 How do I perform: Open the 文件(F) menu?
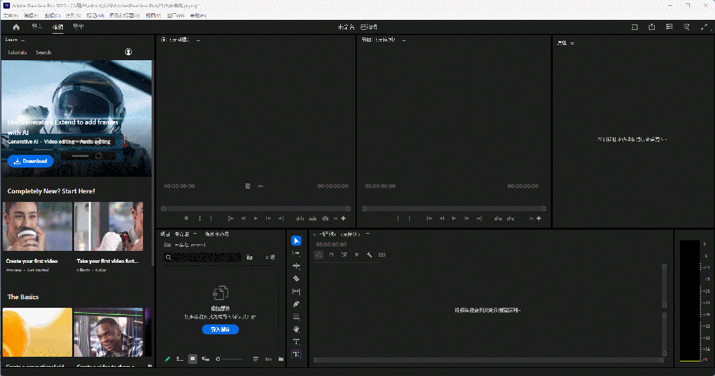point(11,15)
